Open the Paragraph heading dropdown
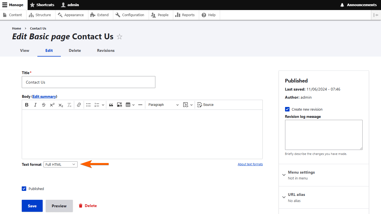Image resolution: width=381 pixels, height=214 pixels. [163, 105]
